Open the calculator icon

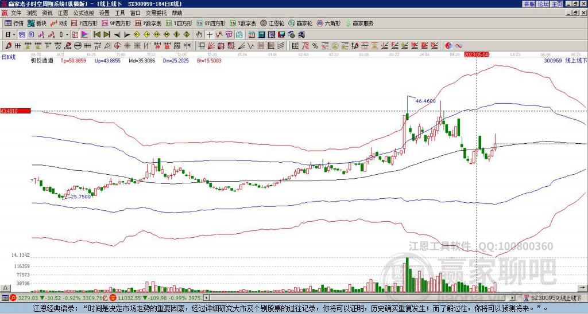click(261, 35)
